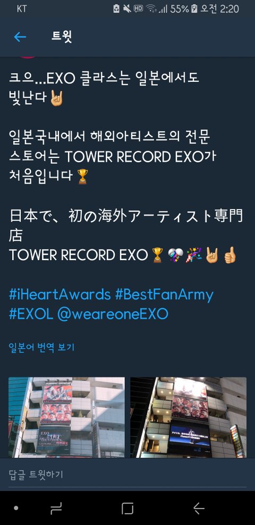Open the @weareoneEXO profile mention

coord(113,314)
